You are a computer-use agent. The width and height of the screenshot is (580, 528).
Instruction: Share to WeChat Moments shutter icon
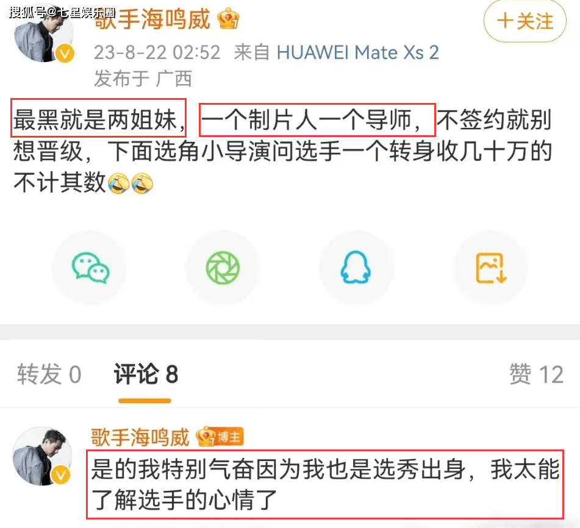click(x=223, y=268)
